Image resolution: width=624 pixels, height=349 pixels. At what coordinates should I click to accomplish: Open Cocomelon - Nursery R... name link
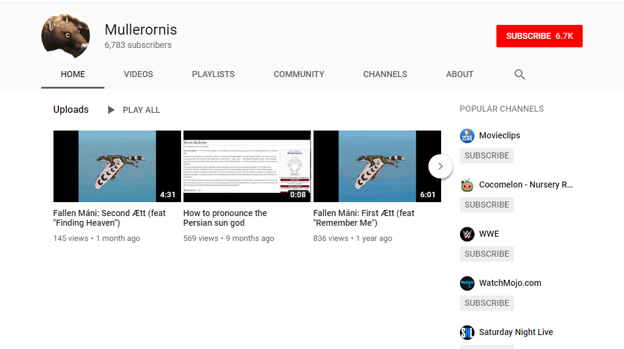click(526, 185)
